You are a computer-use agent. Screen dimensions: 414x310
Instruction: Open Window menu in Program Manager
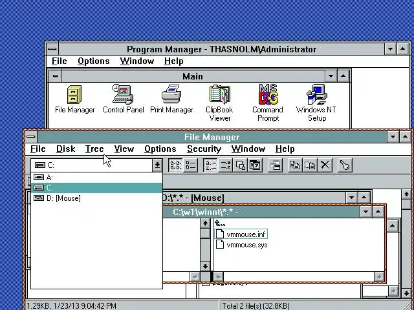pyautogui.click(x=136, y=61)
